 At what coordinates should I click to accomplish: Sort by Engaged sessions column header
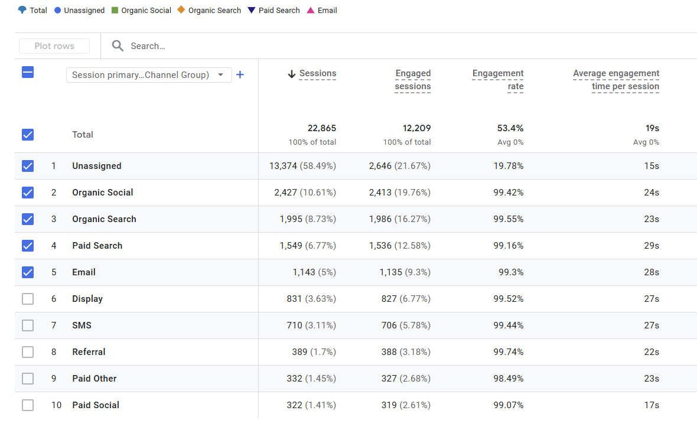(x=413, y=80)
